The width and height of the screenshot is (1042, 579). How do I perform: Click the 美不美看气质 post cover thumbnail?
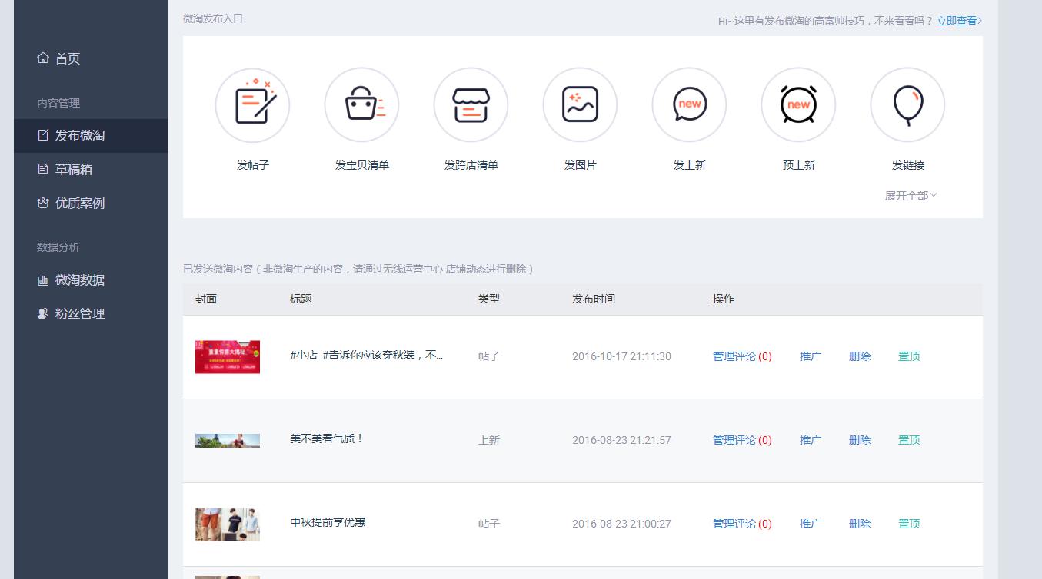[228, 440]
